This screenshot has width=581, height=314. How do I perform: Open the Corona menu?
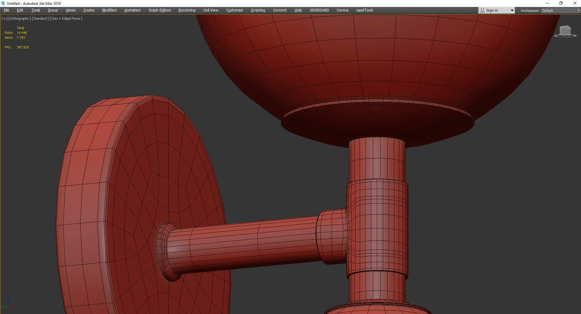(343, 10)
